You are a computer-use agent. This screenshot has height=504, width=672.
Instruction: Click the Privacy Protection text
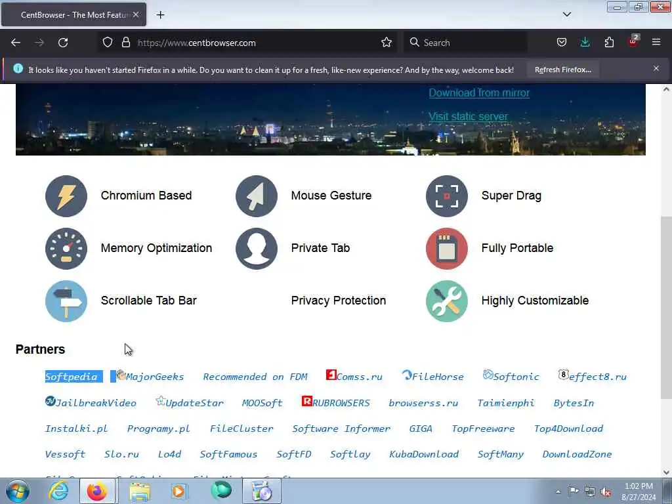(339, 301)
